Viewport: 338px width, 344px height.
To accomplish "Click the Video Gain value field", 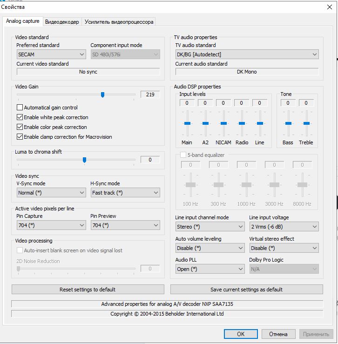I will click(x=150, y=94).
